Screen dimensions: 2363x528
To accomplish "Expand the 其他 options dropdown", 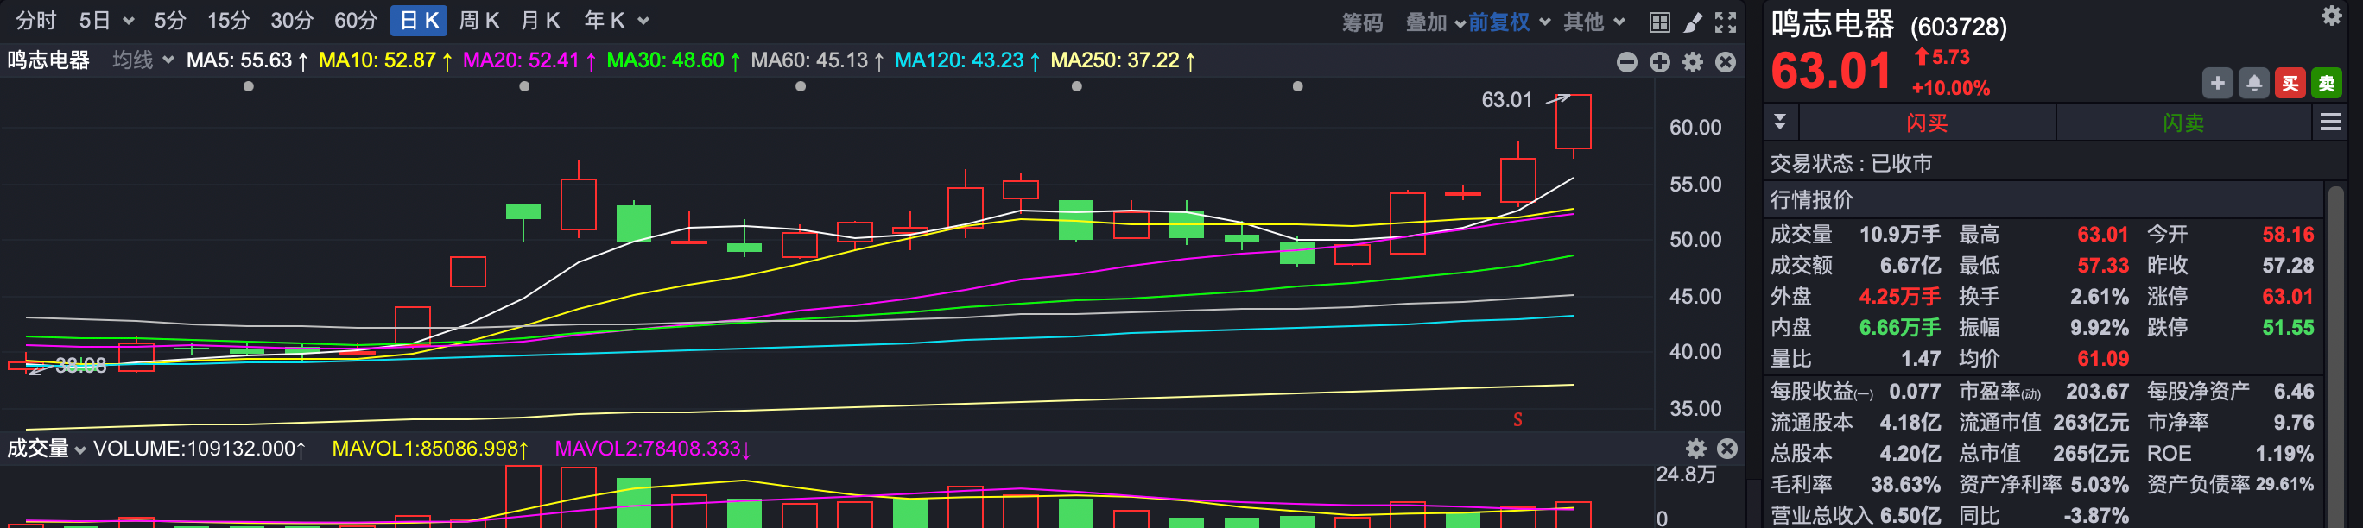I will point(1594,21).
